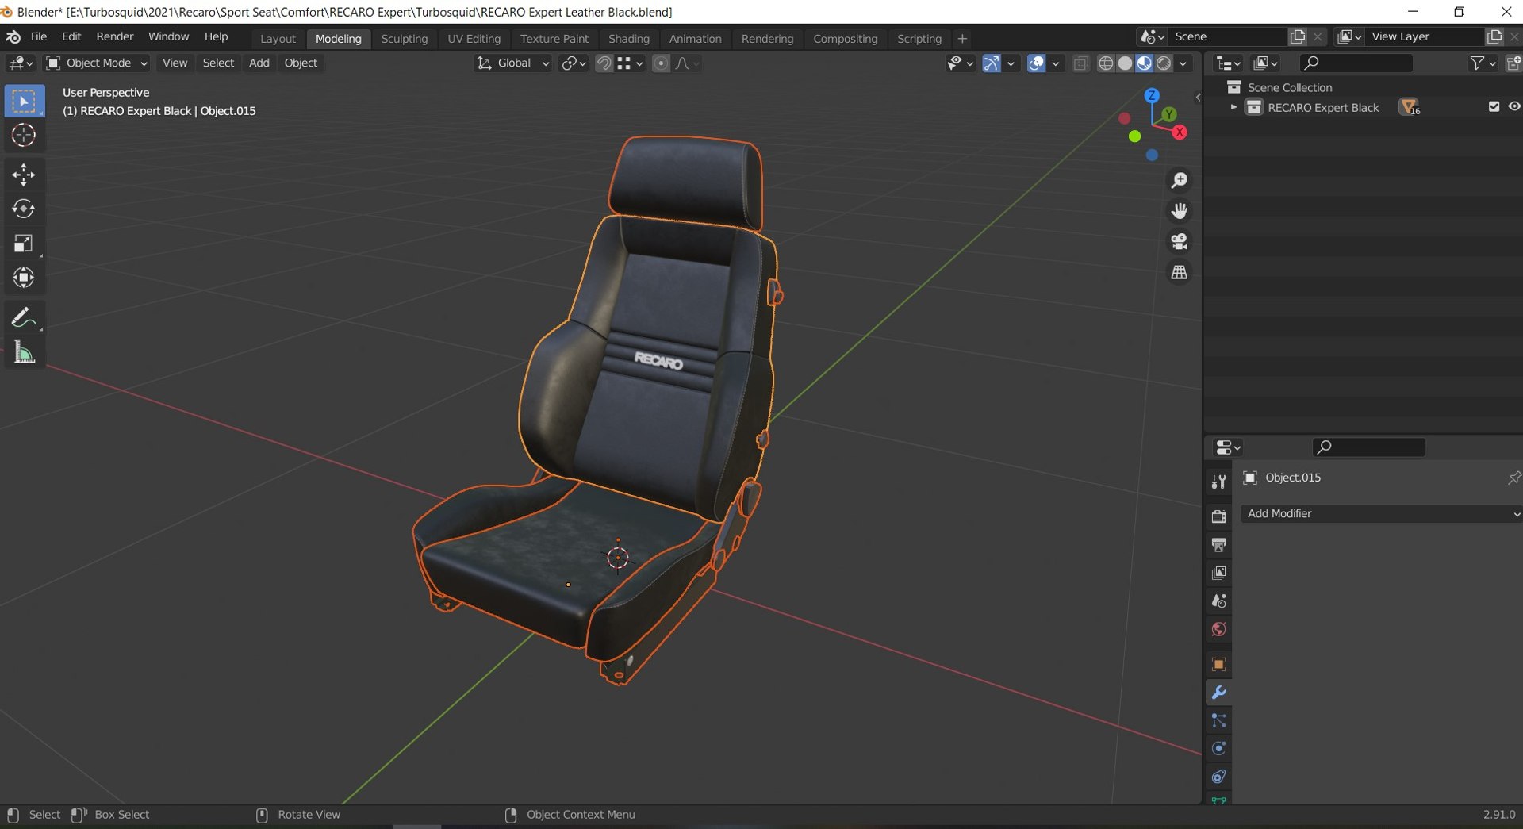Select the Scale tool
1523x829 pixels.
[x=24, y=244]
